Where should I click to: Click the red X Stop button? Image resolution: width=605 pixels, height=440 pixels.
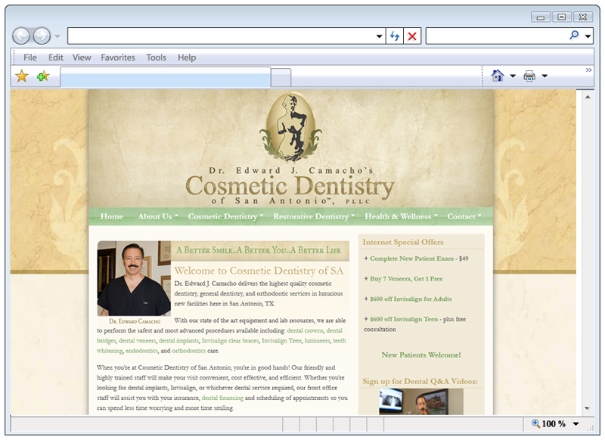pos(412,36)
